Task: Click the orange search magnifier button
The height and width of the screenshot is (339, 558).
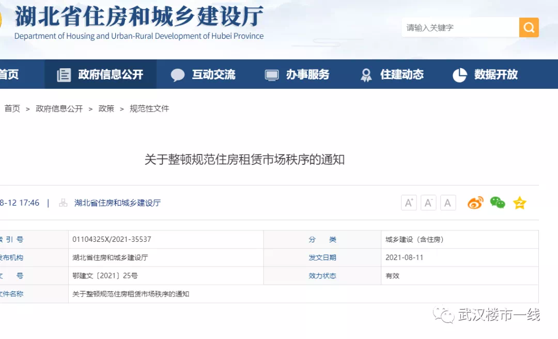Action: (x=529, y=27)
